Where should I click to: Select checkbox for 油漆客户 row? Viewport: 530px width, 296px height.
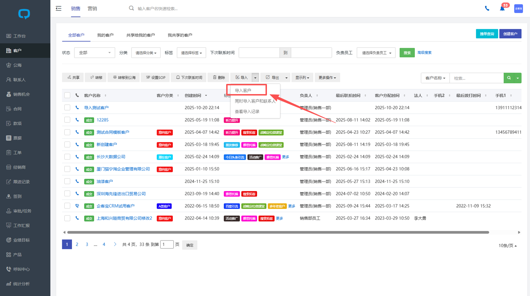(x=67, y=182)
